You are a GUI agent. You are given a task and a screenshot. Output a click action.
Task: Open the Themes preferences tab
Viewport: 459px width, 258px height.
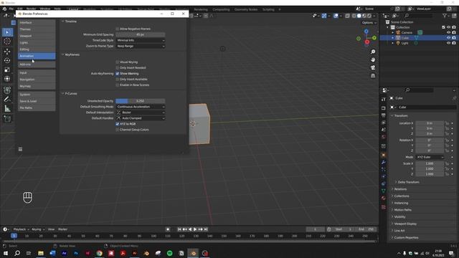point(37,29)
